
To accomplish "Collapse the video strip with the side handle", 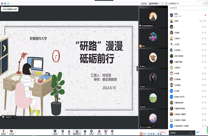I will tap(137, 68).
